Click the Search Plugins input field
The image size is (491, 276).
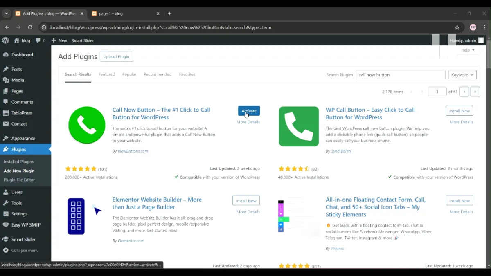pyautogui.click(x=401, y=75)
